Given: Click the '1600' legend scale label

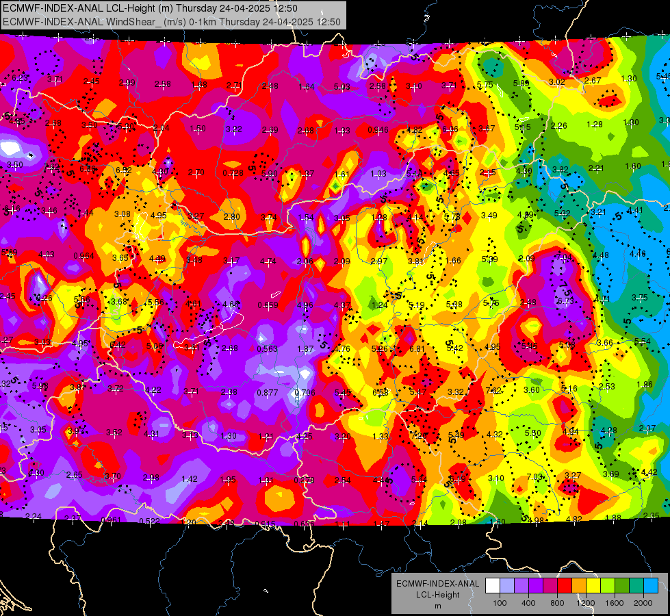Looking at the screenshot, I should point(615,603).
